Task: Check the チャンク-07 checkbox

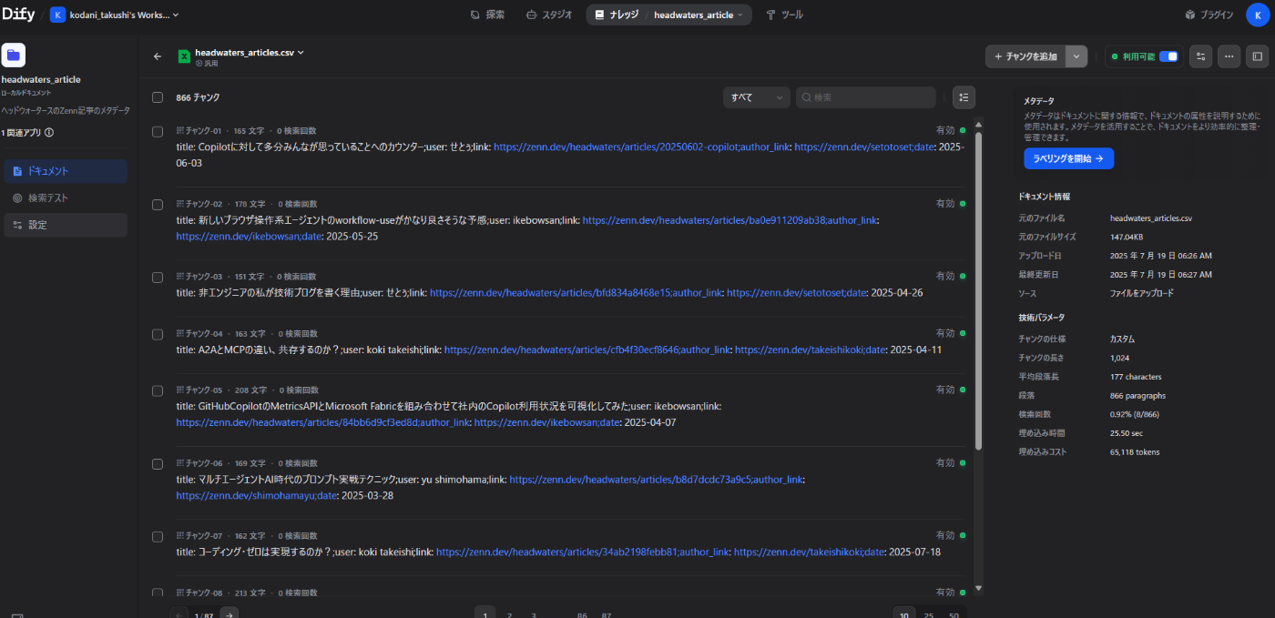Action: 158,537
